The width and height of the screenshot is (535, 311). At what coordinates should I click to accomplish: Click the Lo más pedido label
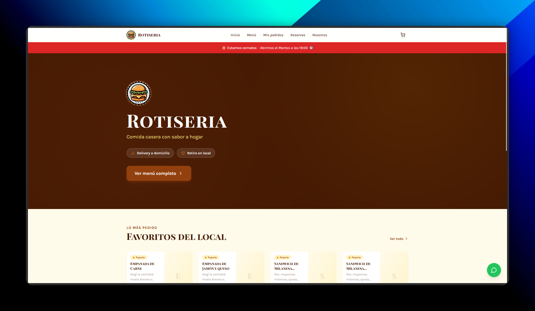click(142, 228)
